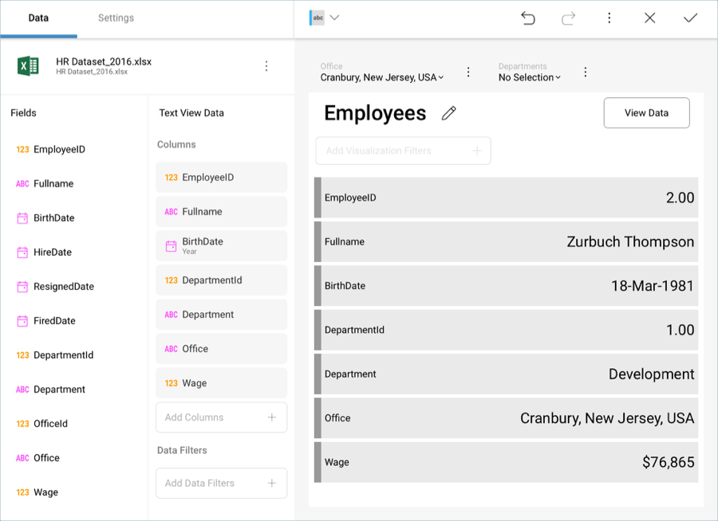Open HR Dataset_2016.xlsx options menu
718x521 pixels.
[266, 66]
